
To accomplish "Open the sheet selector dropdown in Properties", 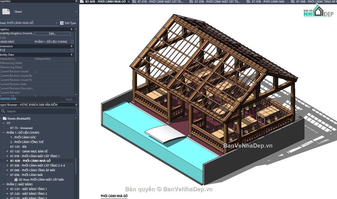I will click(57, 23).
